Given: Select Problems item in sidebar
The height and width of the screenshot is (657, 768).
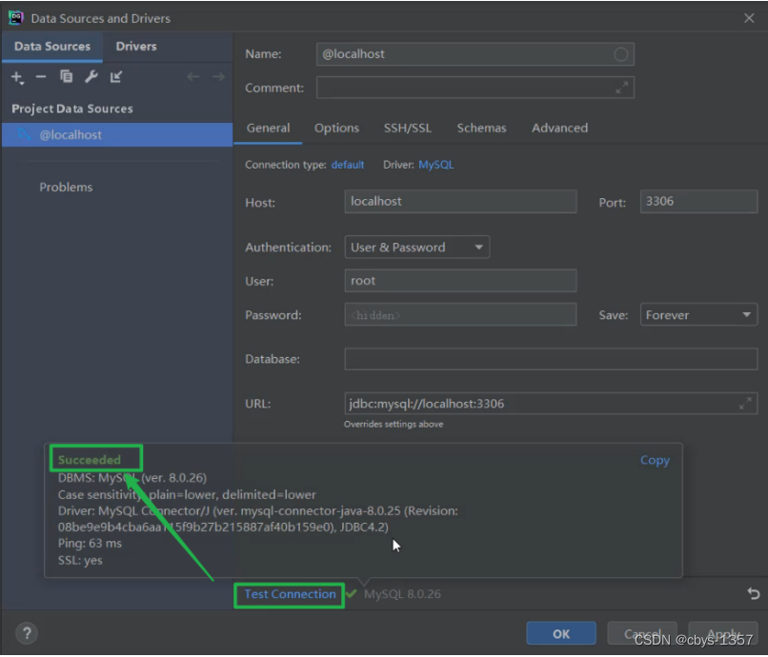Looking at the screenshot, I should [66, 188].
